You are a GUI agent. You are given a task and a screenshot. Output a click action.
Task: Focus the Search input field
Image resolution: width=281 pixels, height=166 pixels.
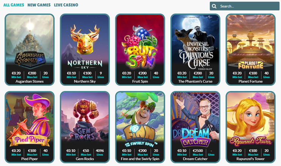point(245,6)
